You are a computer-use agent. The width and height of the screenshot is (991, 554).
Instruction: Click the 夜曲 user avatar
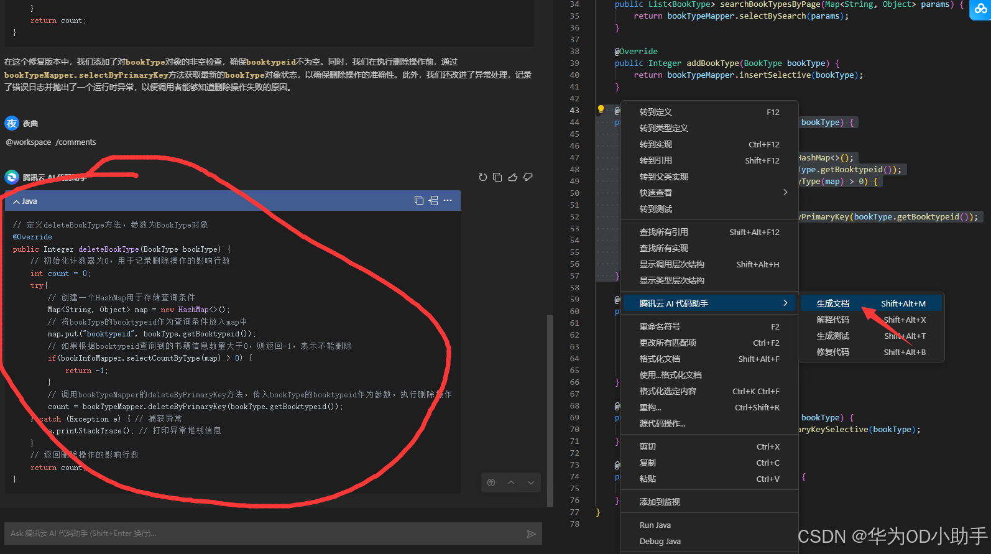pos(12,123)
